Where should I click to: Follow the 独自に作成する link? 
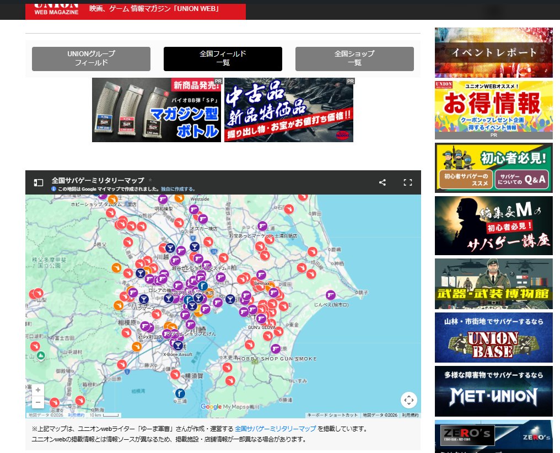(177, 189)
